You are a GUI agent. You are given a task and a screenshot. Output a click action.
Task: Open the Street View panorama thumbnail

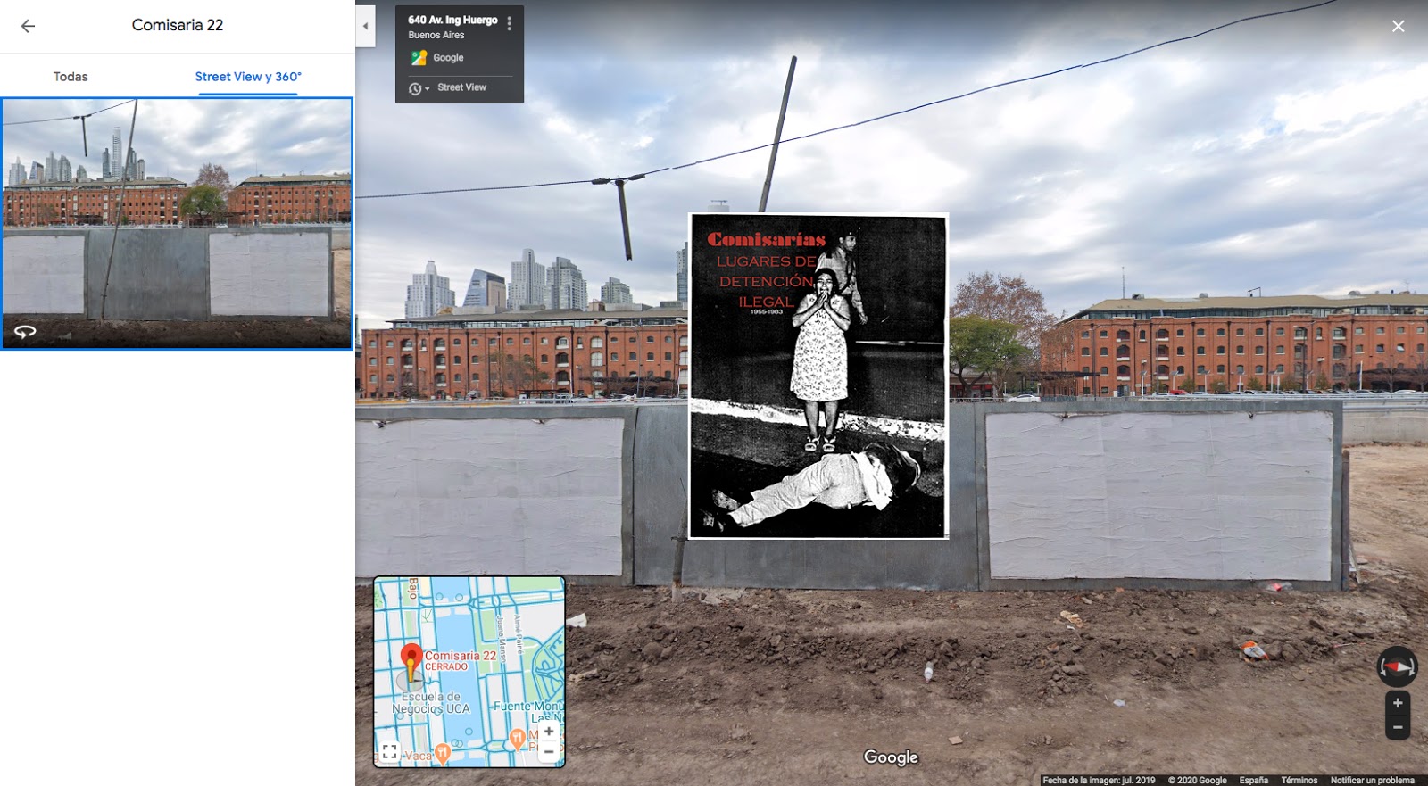pos(177,223)
